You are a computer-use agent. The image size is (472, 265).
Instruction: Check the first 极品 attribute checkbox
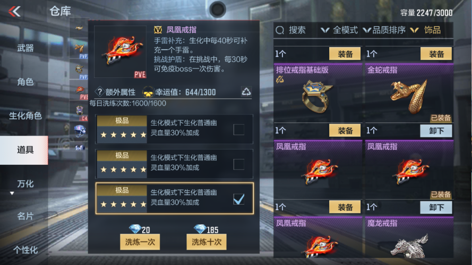[x=239, y=129]
